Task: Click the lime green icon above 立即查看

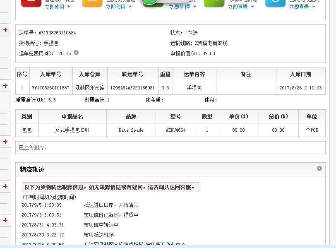Action: tap(214, 2)
